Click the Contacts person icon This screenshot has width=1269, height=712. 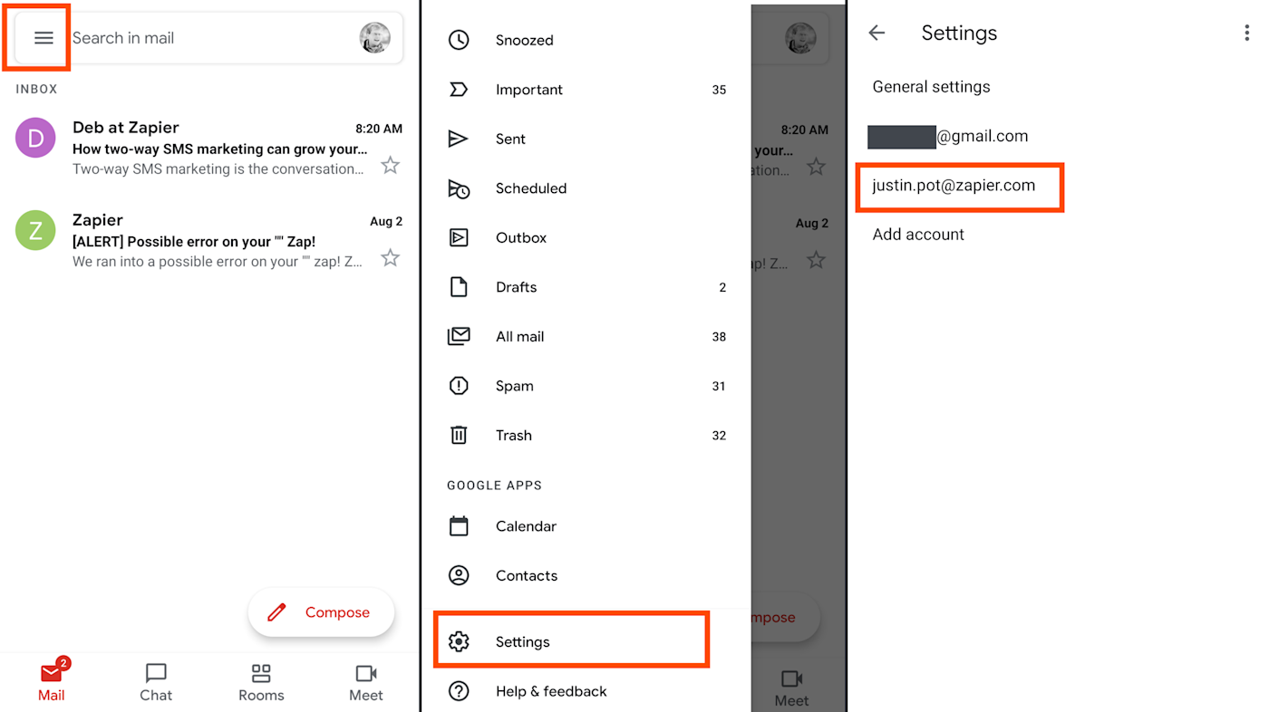point(459,575)
